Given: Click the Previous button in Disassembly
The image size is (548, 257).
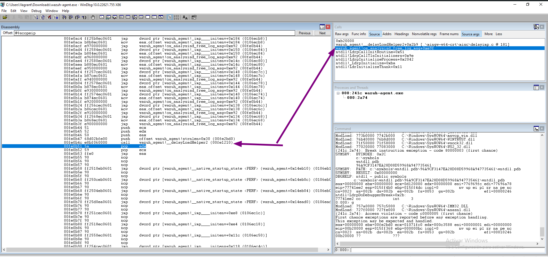Looking at the screenshot, I should [x=304, y=33].
